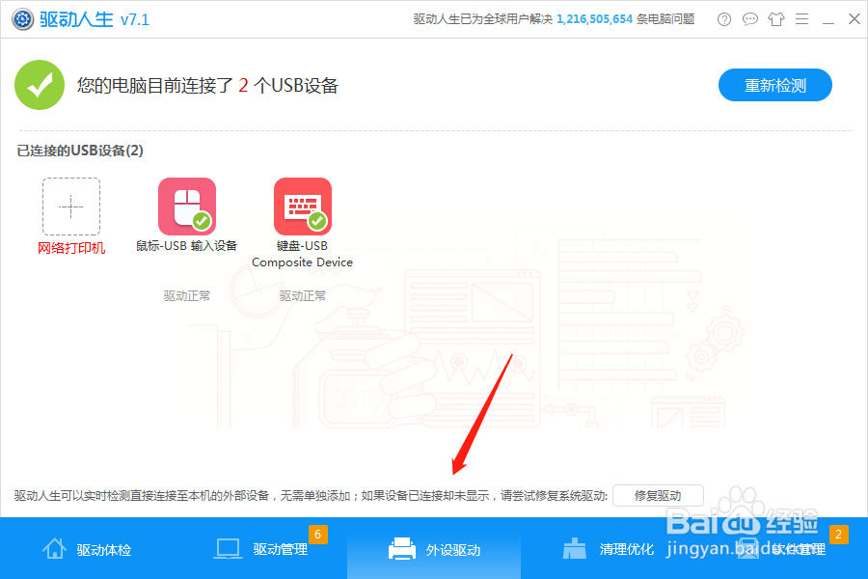Click the red 网络打印机 label

tap(71, 248)
